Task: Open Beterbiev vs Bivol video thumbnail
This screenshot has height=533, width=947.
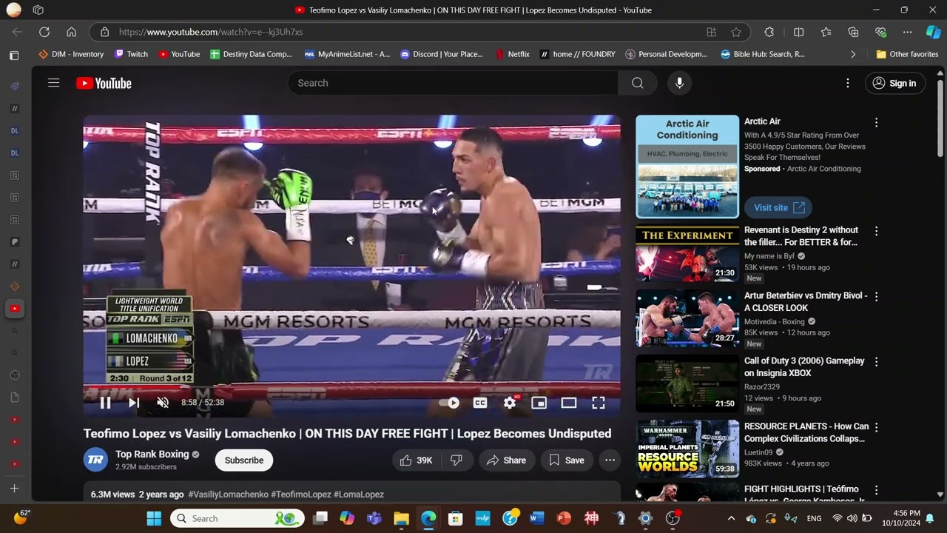Action: (687, 319)
